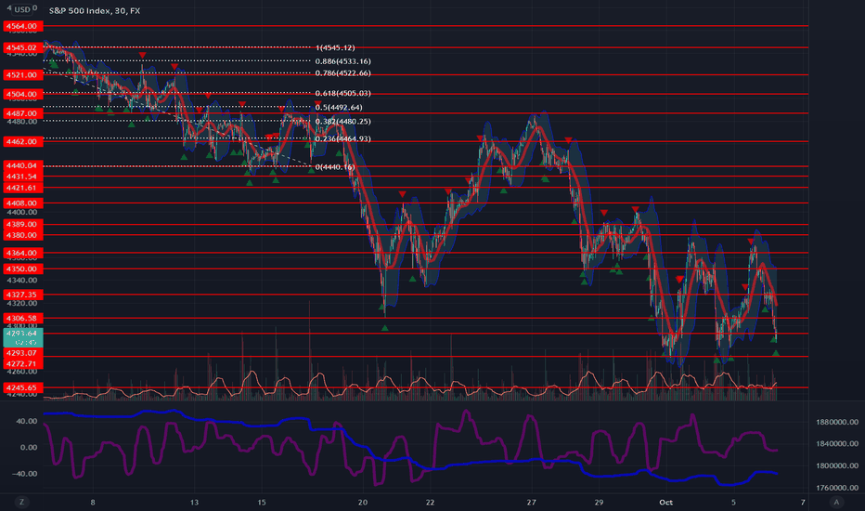
Task: Click the 0.00 oscillator scale value
Action: (x=29, y=448)
